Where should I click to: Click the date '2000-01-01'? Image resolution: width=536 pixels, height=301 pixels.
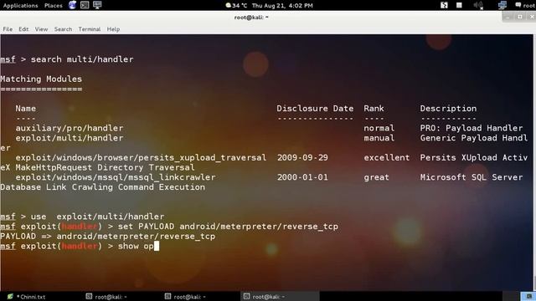point(302,177)
